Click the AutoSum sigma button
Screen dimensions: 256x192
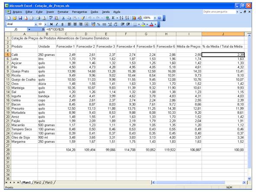[113, 18]
